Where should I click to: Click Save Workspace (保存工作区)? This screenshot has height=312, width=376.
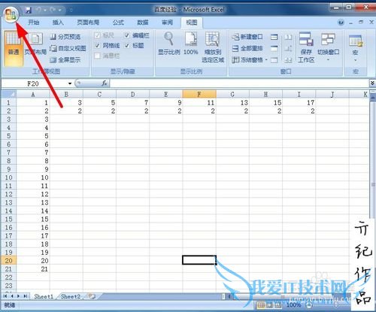pyautogui.click(x=306, y=47)
